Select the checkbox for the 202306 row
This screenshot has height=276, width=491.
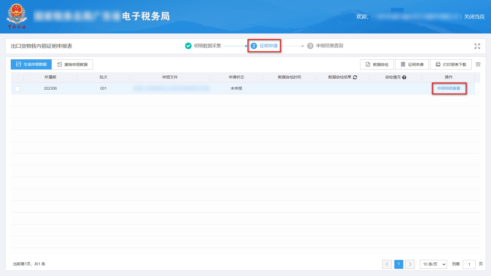[x=17, y=88]
